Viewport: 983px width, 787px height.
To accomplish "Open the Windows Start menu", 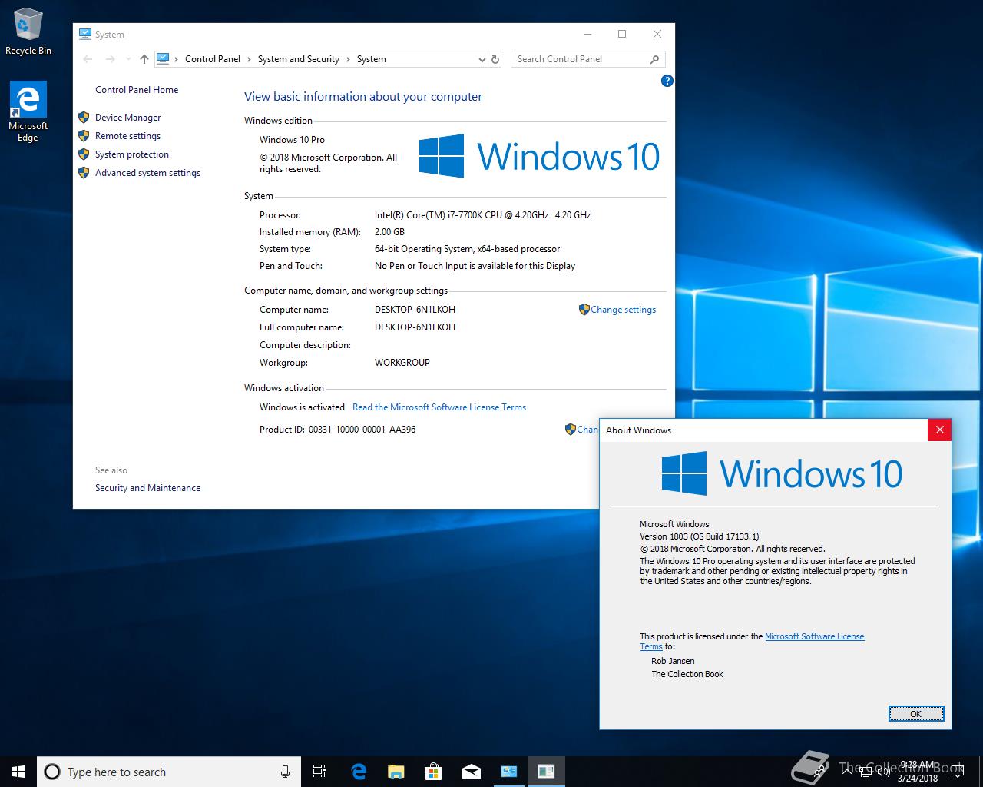I will pos(18,772).
